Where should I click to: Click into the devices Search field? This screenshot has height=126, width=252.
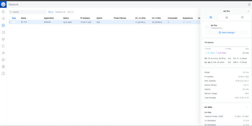(x=27, y=12)
